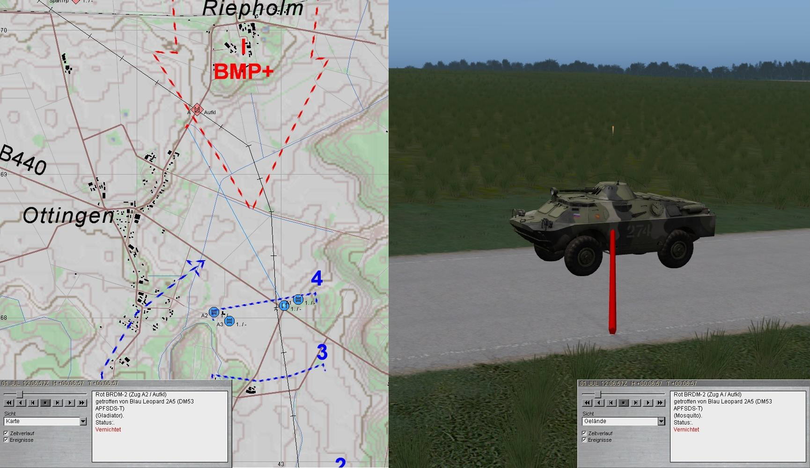Toggle Ereignisse checkbox in the Gelände panel
Screen dimensions: 810x468
pos(584,440)
